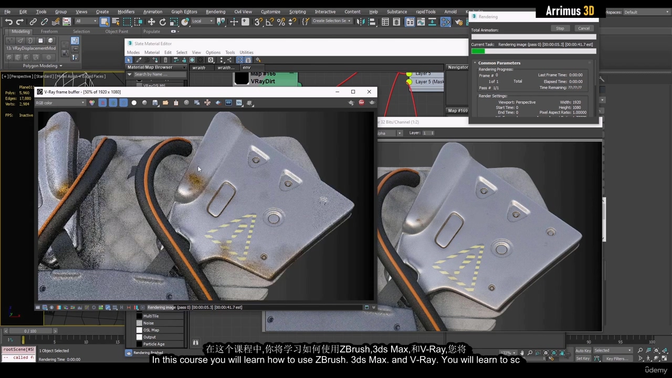
Task: Activate Select and Move tool
Action: click(x=151, y=22)
